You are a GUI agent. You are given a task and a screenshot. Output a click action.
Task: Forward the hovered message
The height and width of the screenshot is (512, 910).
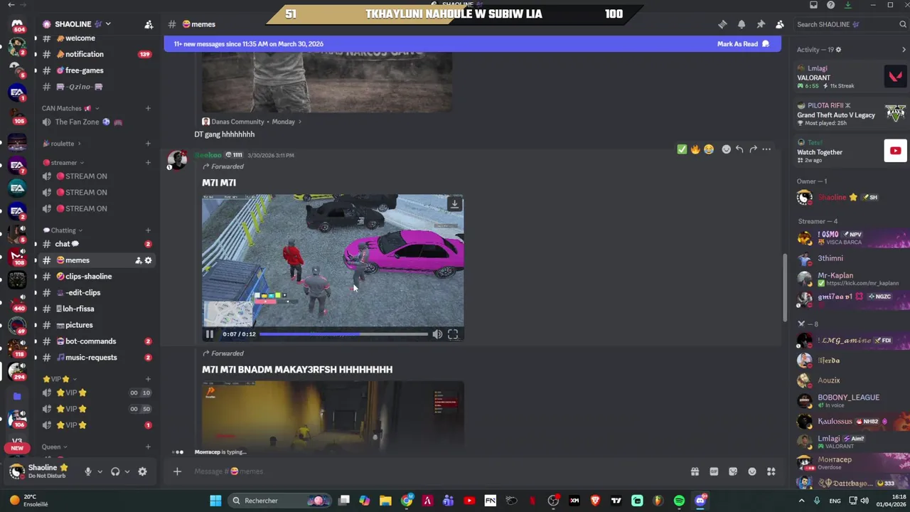point(753,149)
